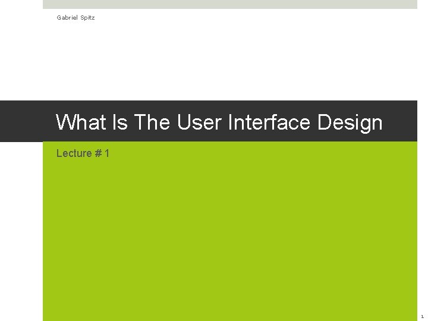Click the title "What Is The User Interface Design"
The image size is (428, 321).
pos(219,122)
